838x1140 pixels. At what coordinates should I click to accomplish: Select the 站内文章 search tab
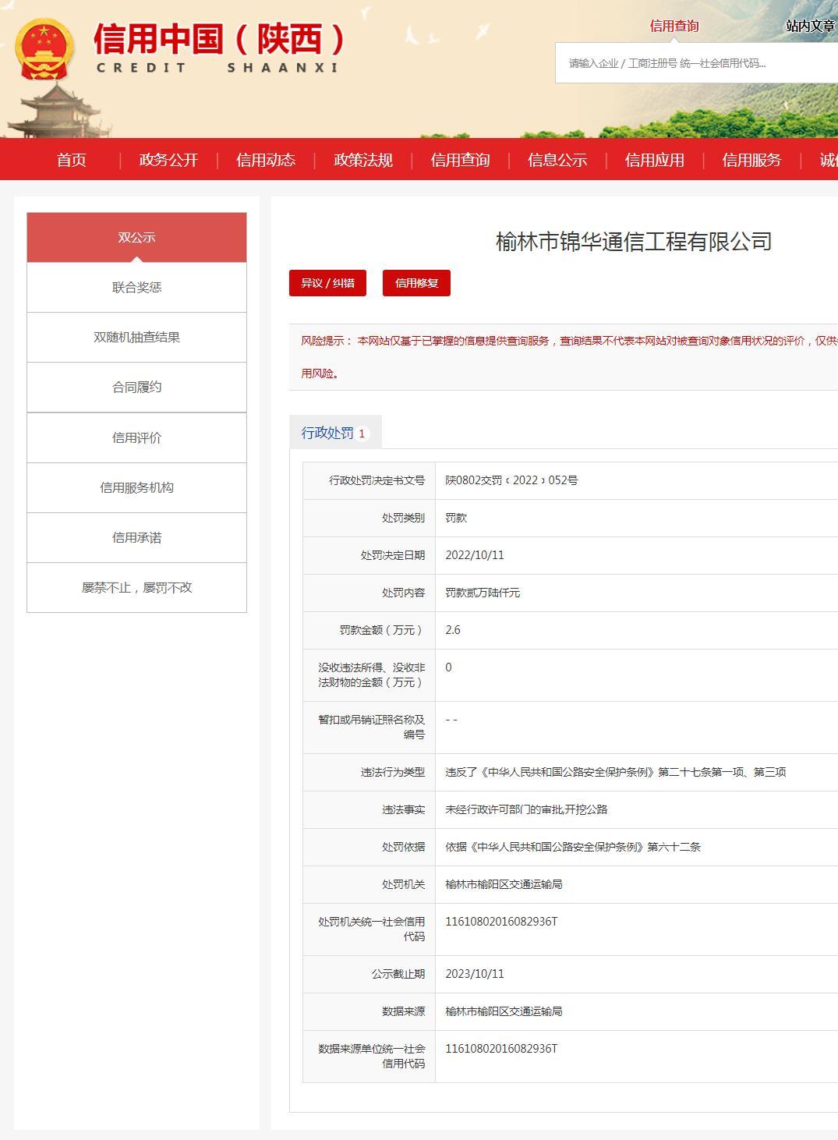click(x=811, y=26)
